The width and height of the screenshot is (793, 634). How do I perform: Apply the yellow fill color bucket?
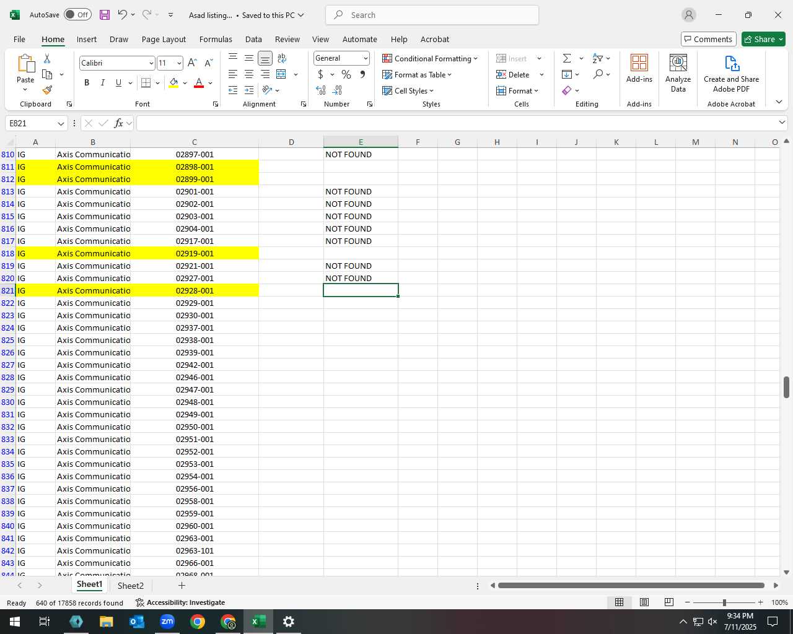click(173, 82)
